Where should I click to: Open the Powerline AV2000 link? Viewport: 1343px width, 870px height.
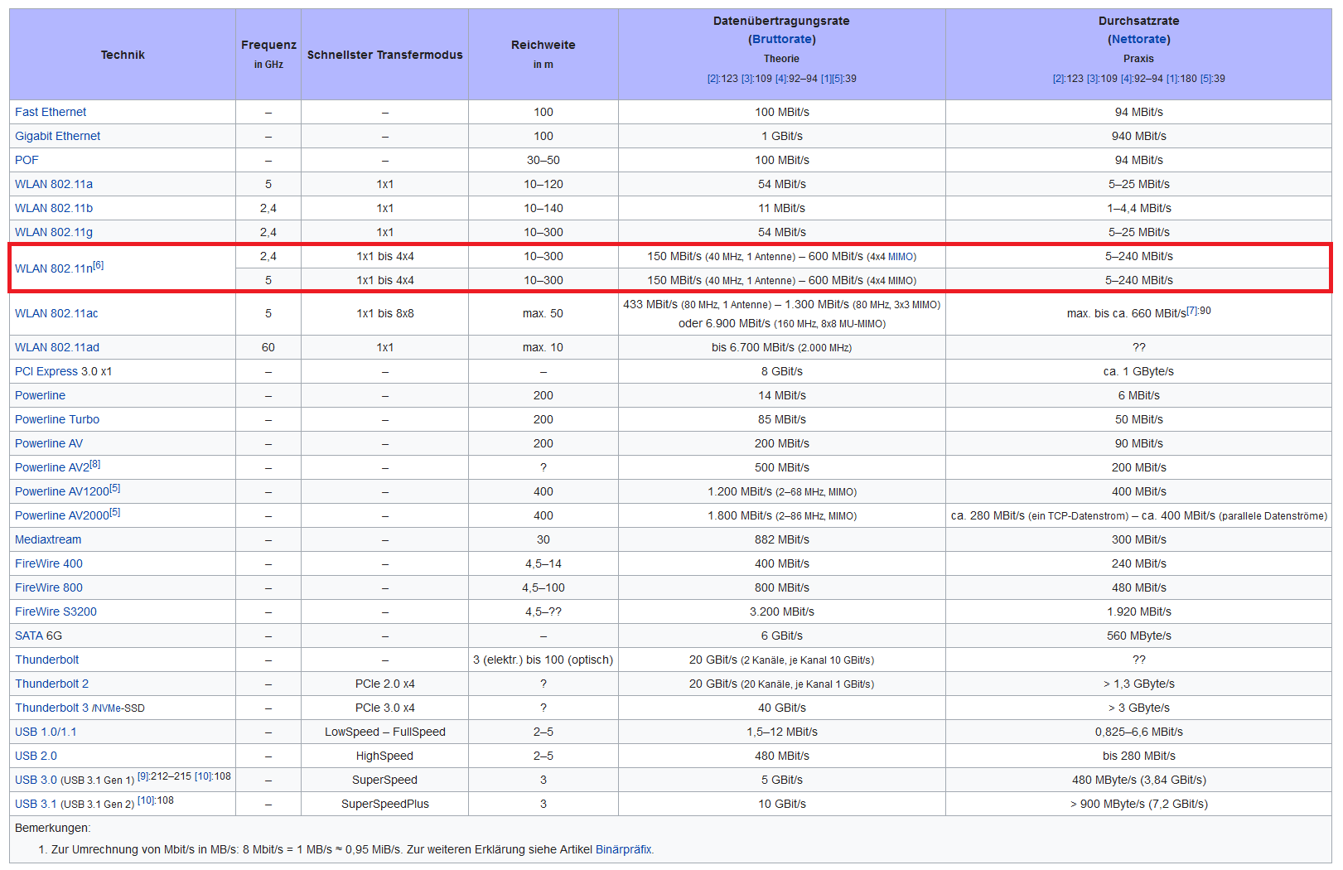click(x=62, y=515)
